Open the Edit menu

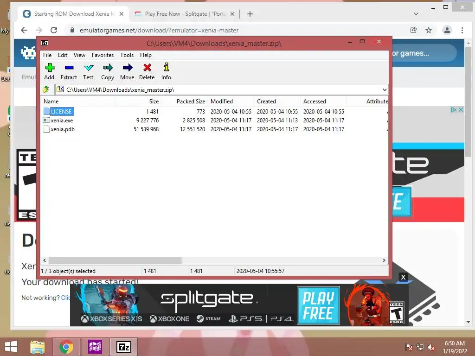tap(63, 55)
